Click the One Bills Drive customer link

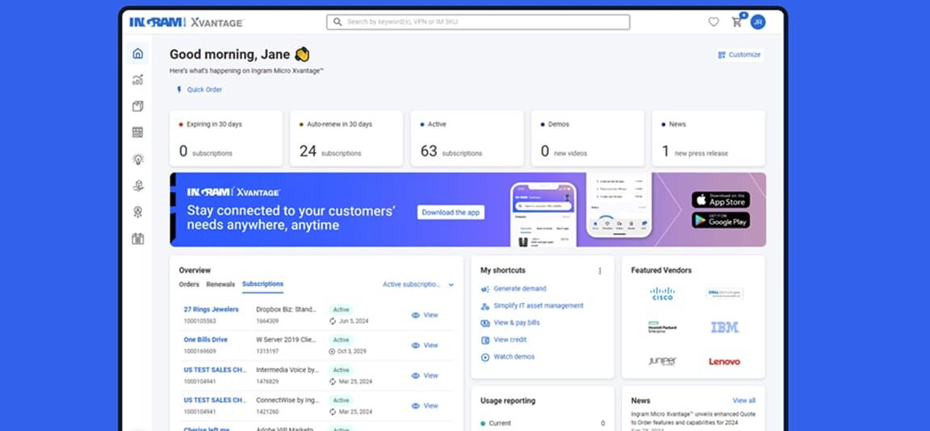pyautogui.click(x=205, y=340)
